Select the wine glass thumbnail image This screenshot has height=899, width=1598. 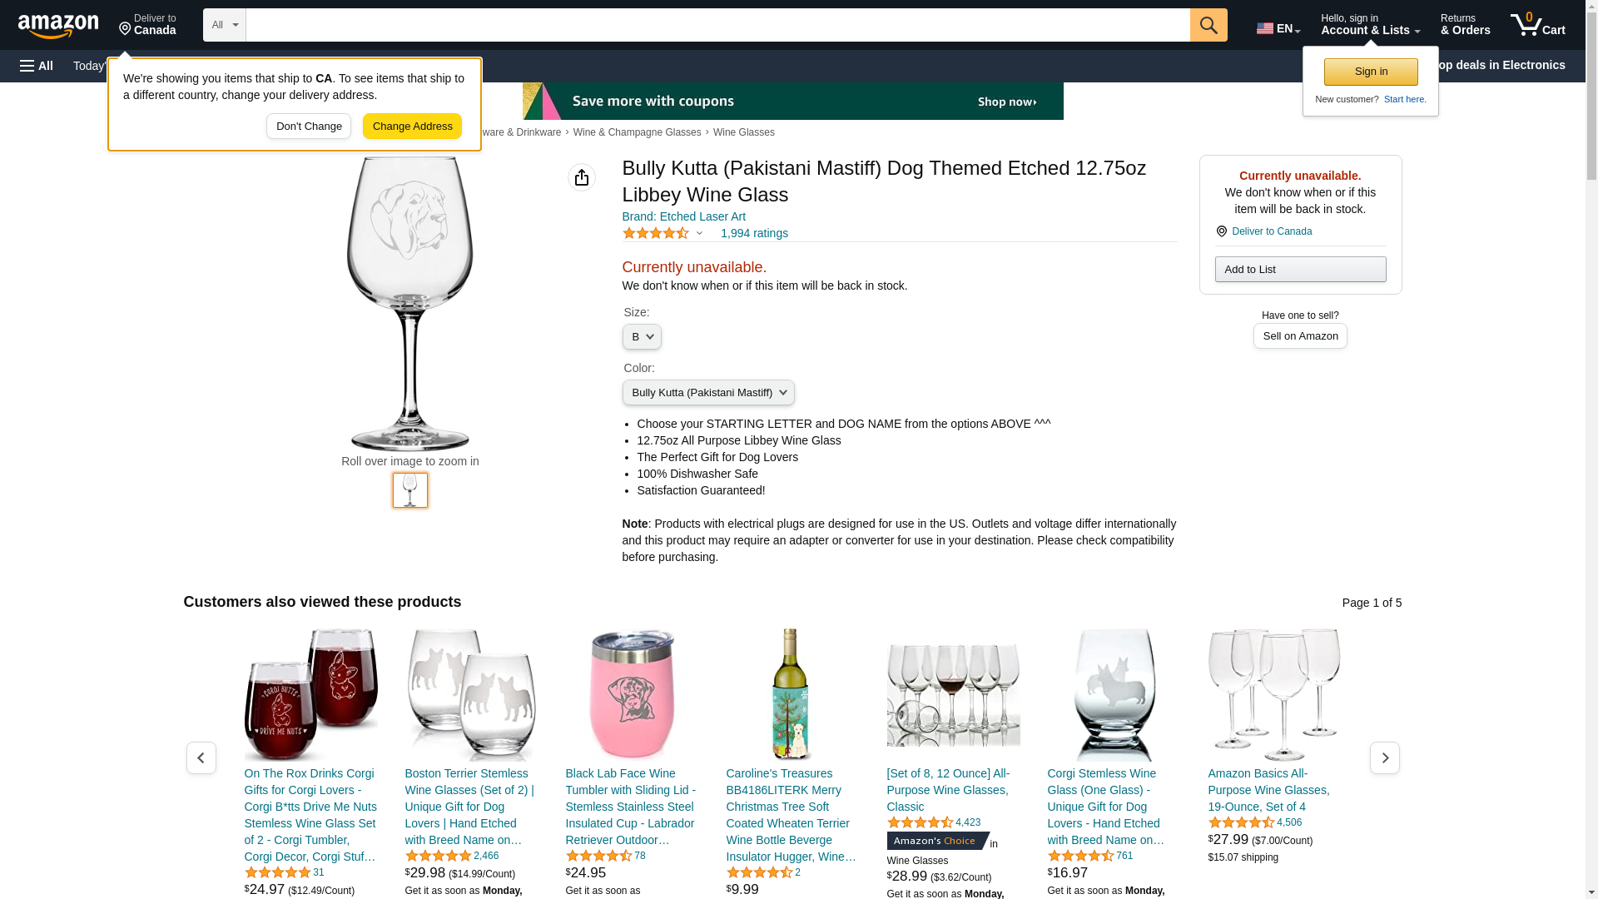coord(410,490)
